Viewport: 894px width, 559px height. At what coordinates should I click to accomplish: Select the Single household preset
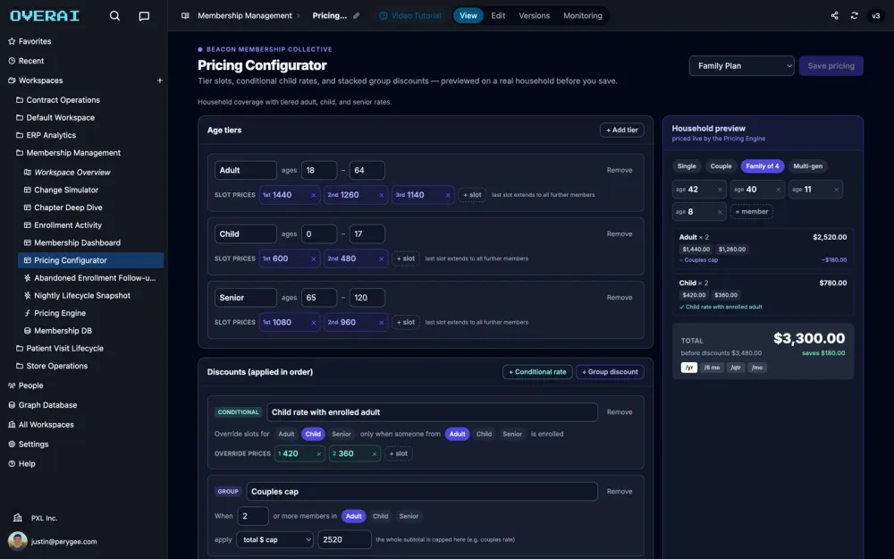tap(687, 166)
